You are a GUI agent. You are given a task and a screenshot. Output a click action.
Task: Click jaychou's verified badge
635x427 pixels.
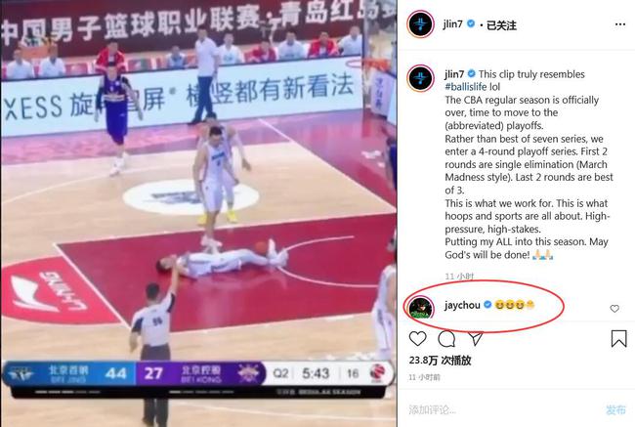(x=487, y=304)
